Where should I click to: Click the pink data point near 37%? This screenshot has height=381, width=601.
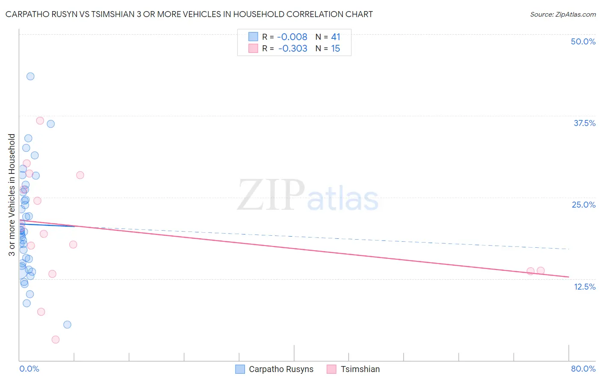[x=40, y=120]
